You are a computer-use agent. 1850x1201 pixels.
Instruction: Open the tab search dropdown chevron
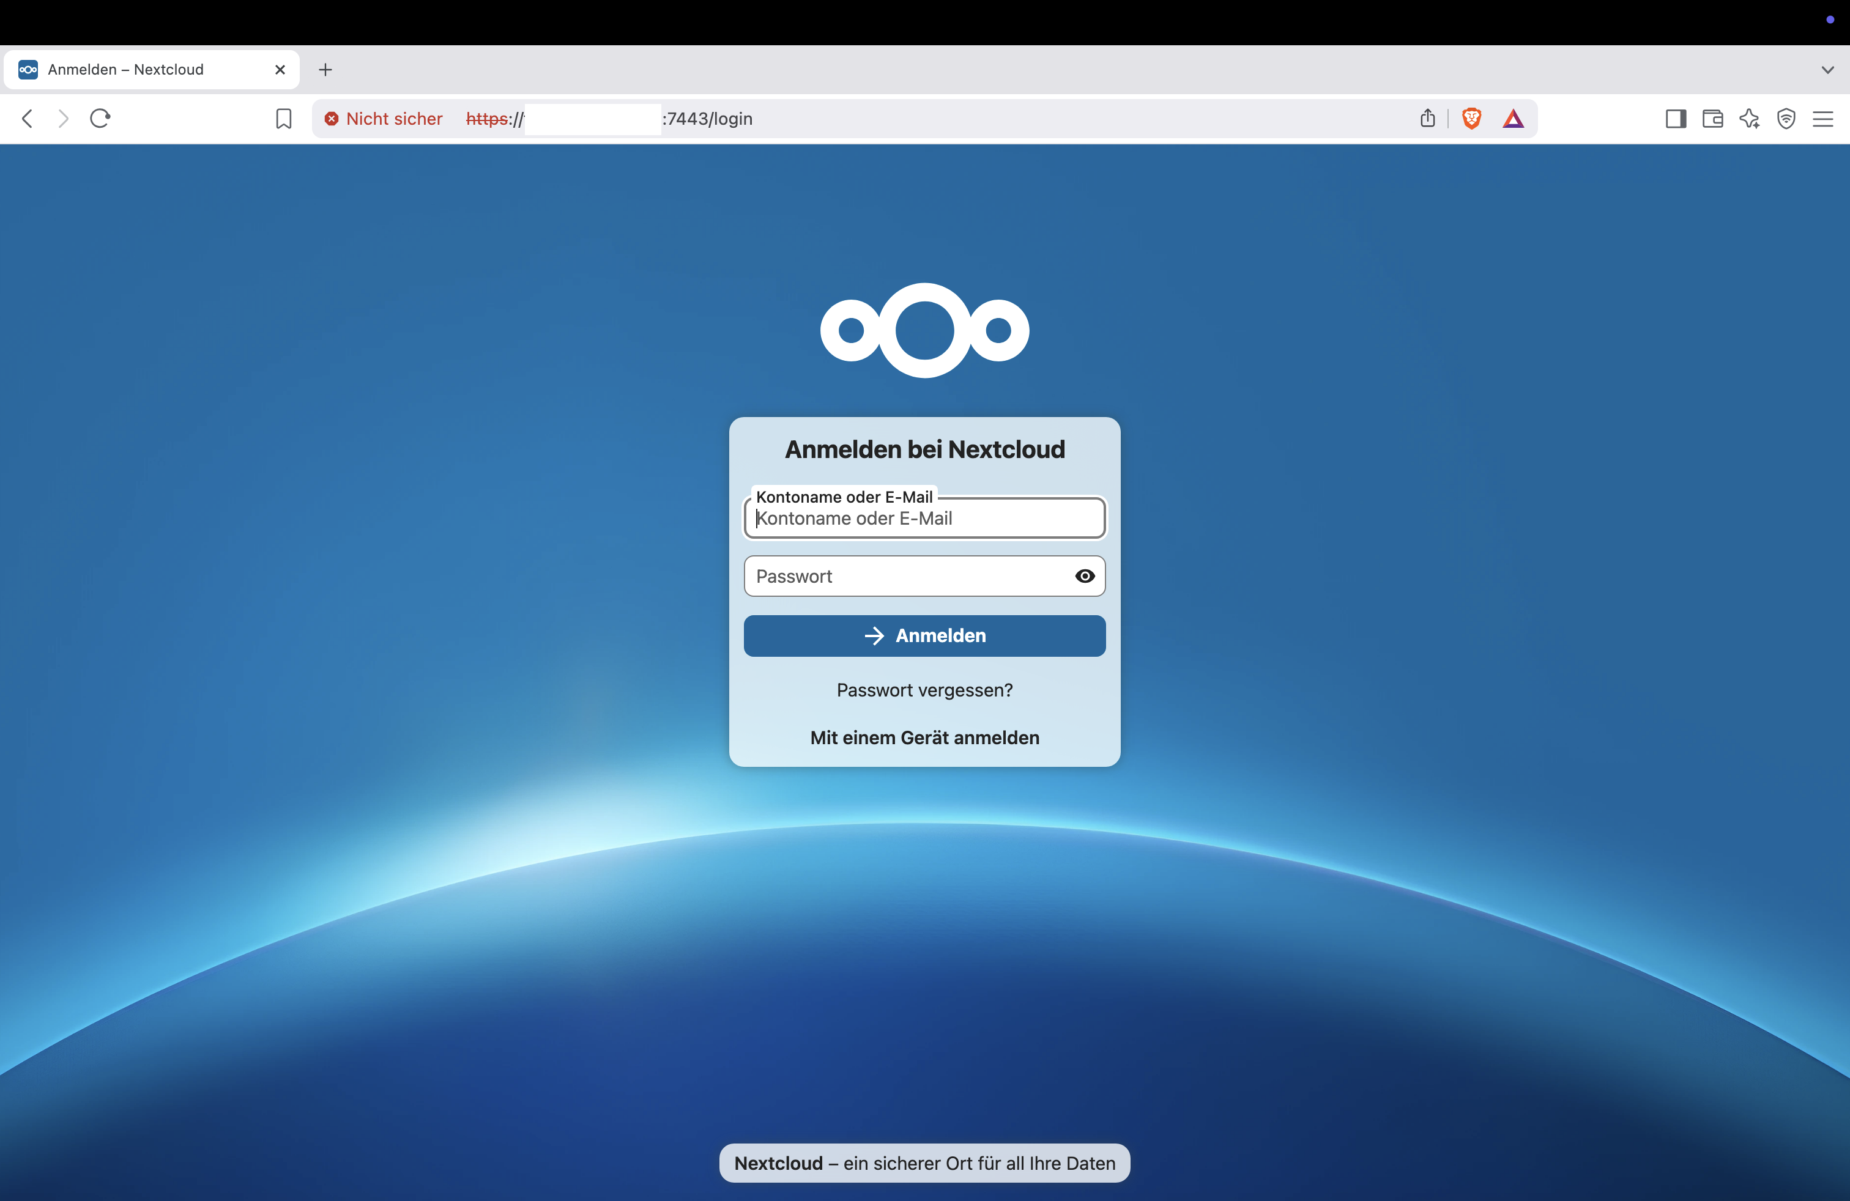pyautogui.click(x=1827, y=70)
